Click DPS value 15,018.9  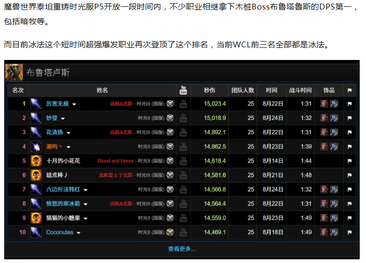pos(215,118)
